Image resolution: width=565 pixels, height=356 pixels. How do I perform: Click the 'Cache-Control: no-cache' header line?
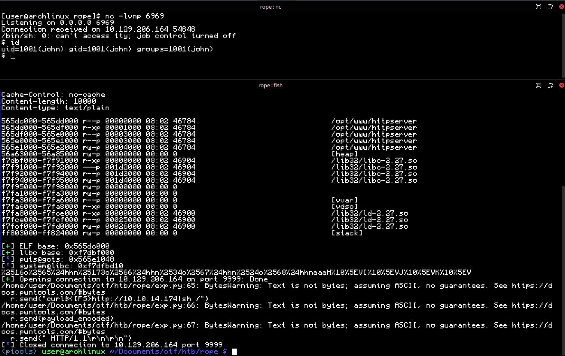53,95
